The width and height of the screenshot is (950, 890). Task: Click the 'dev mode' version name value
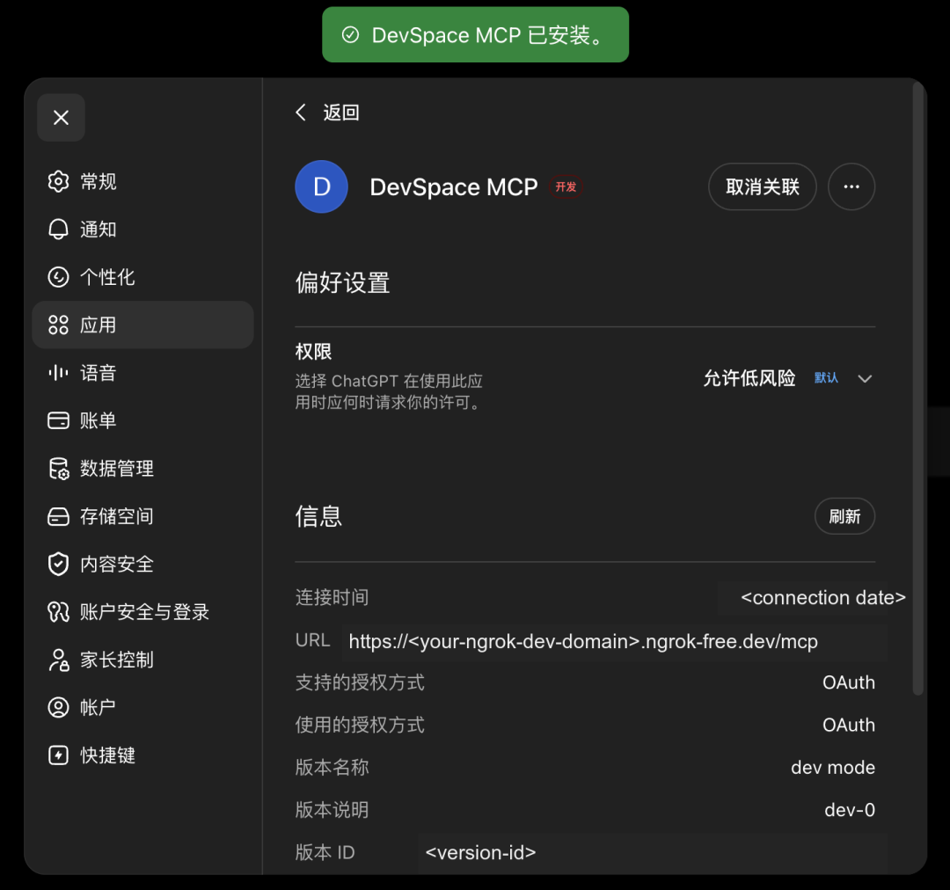click(x=832, y=767)
